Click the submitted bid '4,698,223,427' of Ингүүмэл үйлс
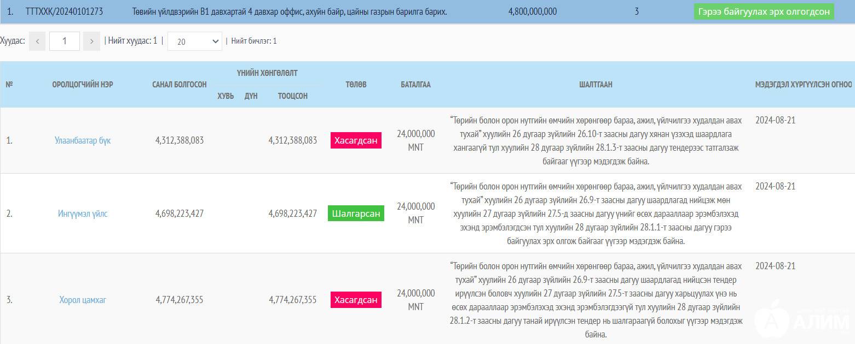The image size is (855, 344). (x=180, y=213)
